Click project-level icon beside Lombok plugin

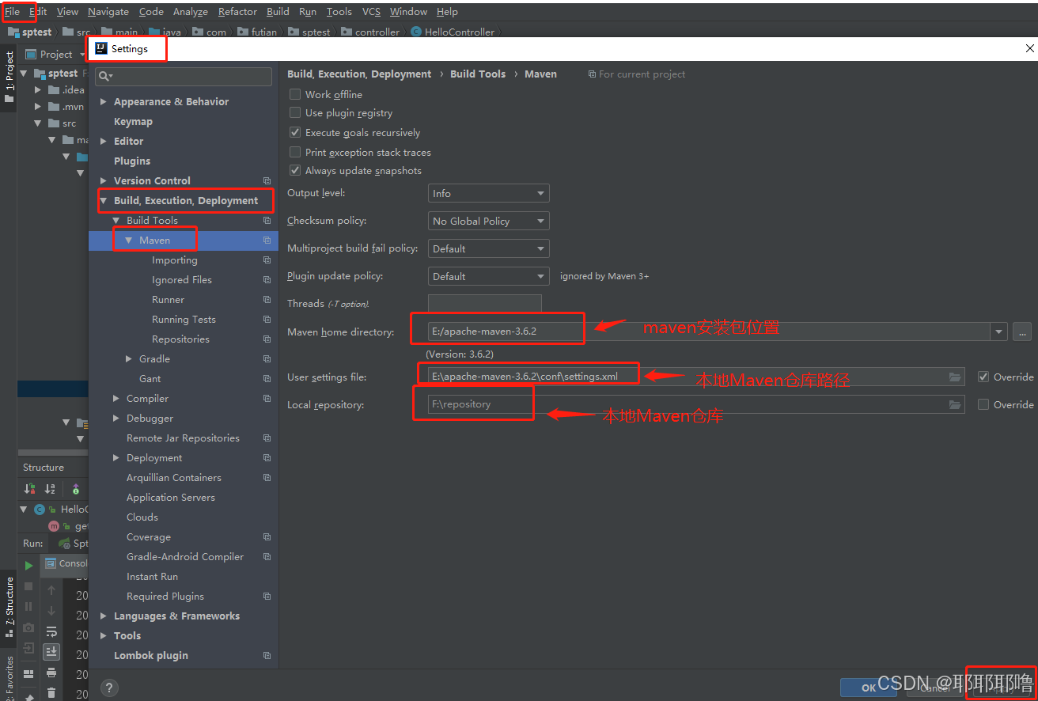267,655
